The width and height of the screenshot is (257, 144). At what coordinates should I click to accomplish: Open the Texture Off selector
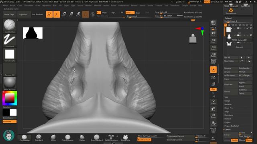(x=10, y=69)
